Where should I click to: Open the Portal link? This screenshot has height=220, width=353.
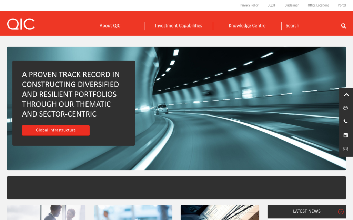[342, 5]
